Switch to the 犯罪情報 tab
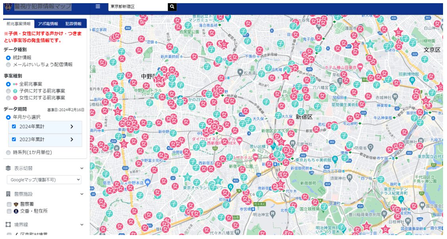This screenshot has height=239, width=447. tap(73, 24)
